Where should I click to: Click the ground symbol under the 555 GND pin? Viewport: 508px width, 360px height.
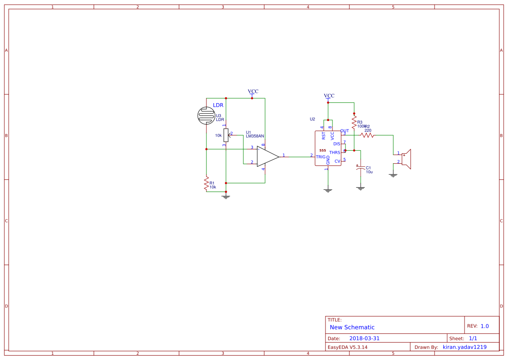328,190
